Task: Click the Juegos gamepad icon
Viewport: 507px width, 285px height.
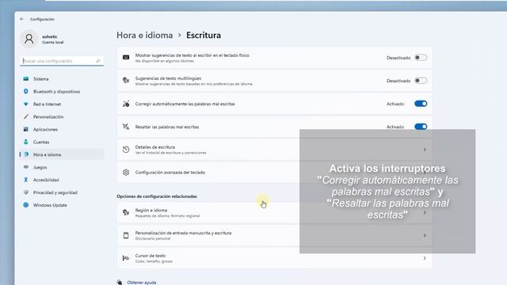Action: 26,167
